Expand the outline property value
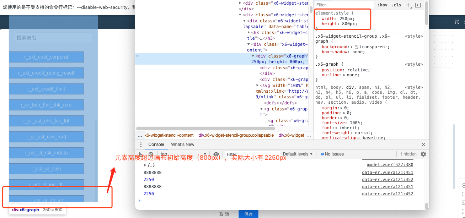Image resolution: width=465 pixels, height=218 pixels. [x=344, y=75]
